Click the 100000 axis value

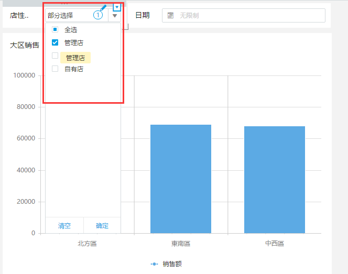pos(24,75)
